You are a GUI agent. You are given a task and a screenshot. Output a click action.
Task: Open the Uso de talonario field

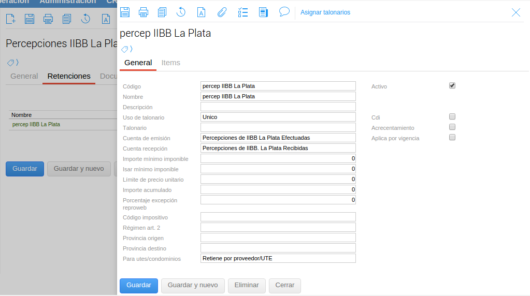278,117
